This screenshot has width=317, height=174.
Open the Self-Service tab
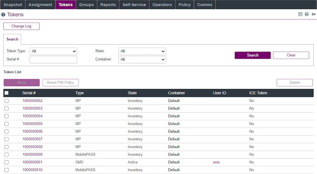pyautogui.click(x=134, y=5)
